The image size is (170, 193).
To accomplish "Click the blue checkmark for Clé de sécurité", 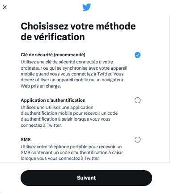I will pyautogui.click(x=137, y=55).
